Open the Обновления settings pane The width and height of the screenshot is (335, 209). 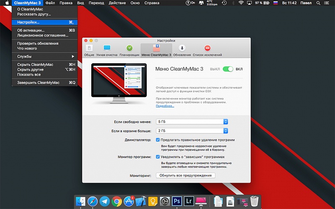coord(182,50)
